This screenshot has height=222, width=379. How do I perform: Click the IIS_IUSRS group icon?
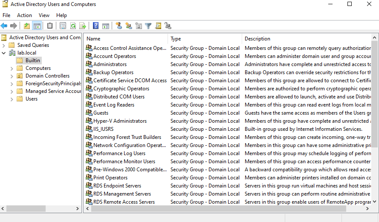(x=89, y=129)
